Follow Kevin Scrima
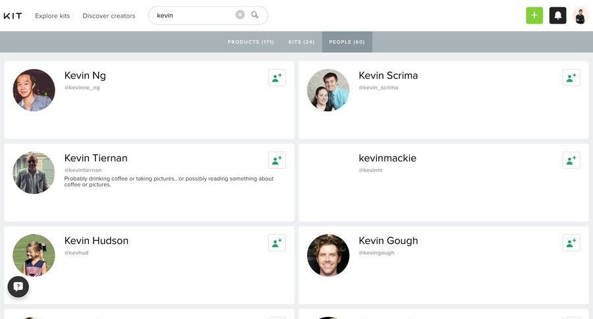 [x=571, y=78]
